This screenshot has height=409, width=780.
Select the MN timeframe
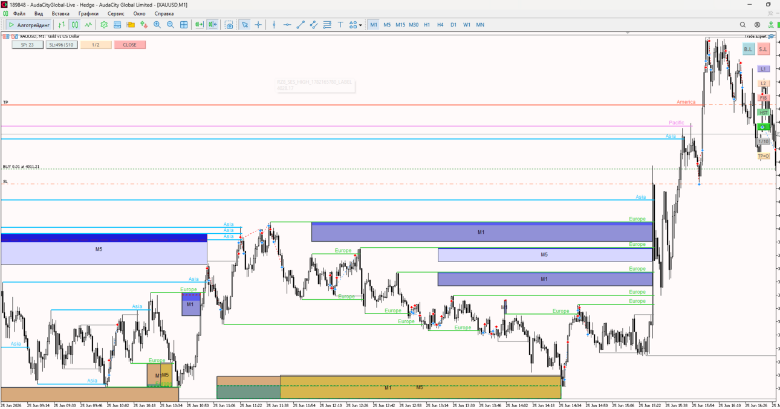480,25
